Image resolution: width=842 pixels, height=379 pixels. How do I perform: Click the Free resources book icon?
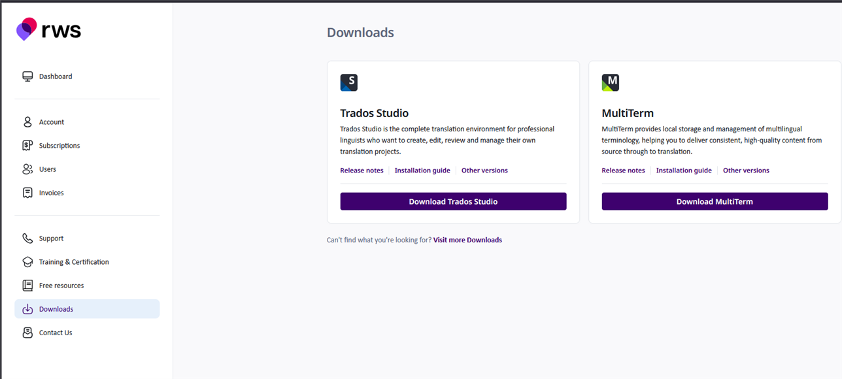[27, 286]
